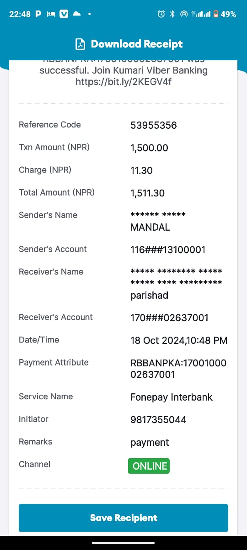Tap the V app notification icon

[x=64, y=14]
